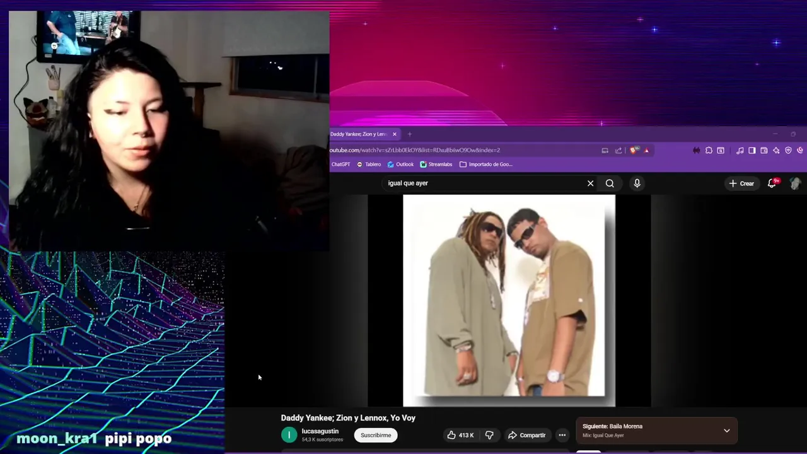Clear the YouTube search box with the X
Screen dimensions: 807x454
pyautogui.click(x=590, y=183)
